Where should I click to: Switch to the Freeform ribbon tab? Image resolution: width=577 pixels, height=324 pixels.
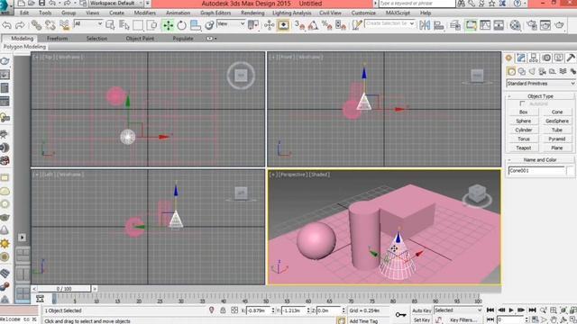point(57,38)
